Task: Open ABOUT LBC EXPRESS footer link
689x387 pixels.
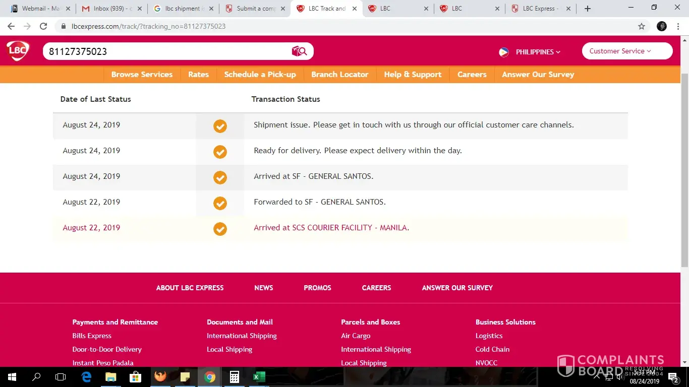Action: (x=190, y=288)
